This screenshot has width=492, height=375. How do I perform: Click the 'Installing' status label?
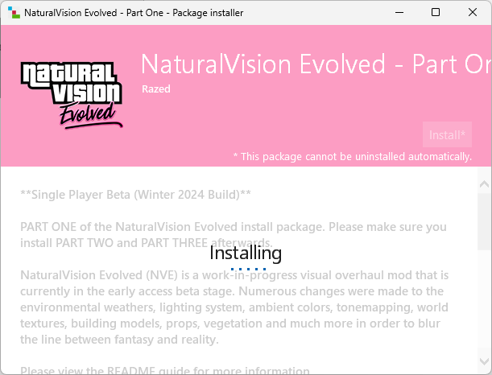pos(246,253)
